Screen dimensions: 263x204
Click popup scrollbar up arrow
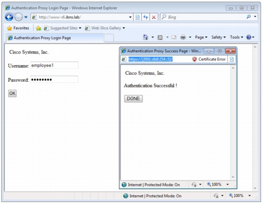[233, 68]
